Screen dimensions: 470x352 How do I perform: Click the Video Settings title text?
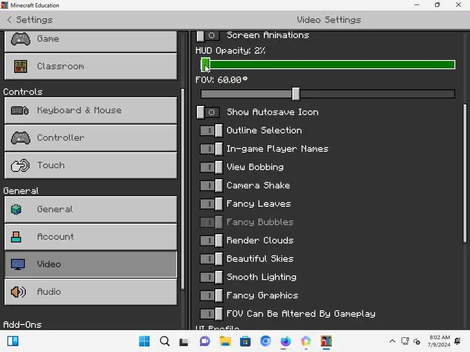click(329, 20)
